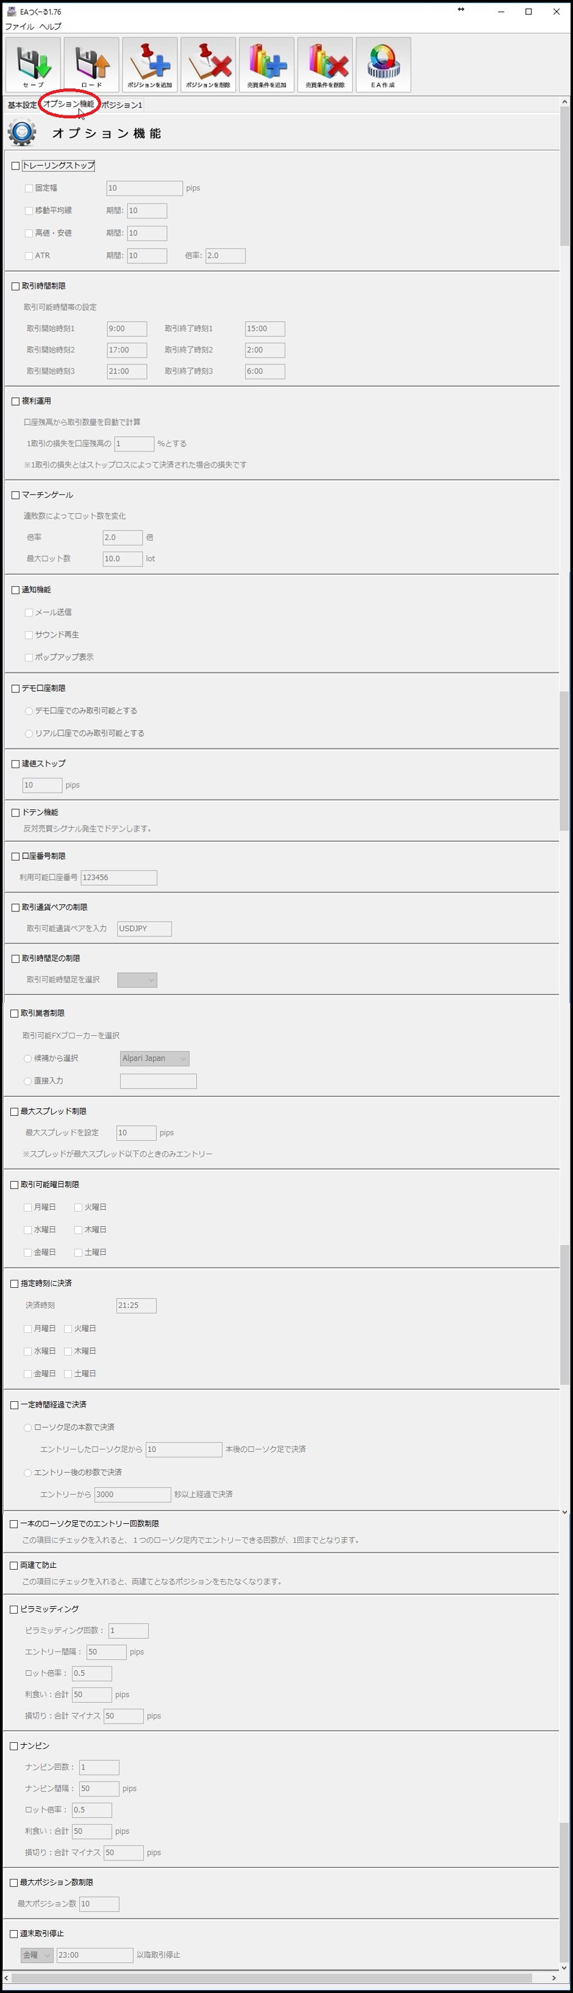Tick 週末取引停止 checkbox
This screenshot has width=573, height=1993.
14,1934
